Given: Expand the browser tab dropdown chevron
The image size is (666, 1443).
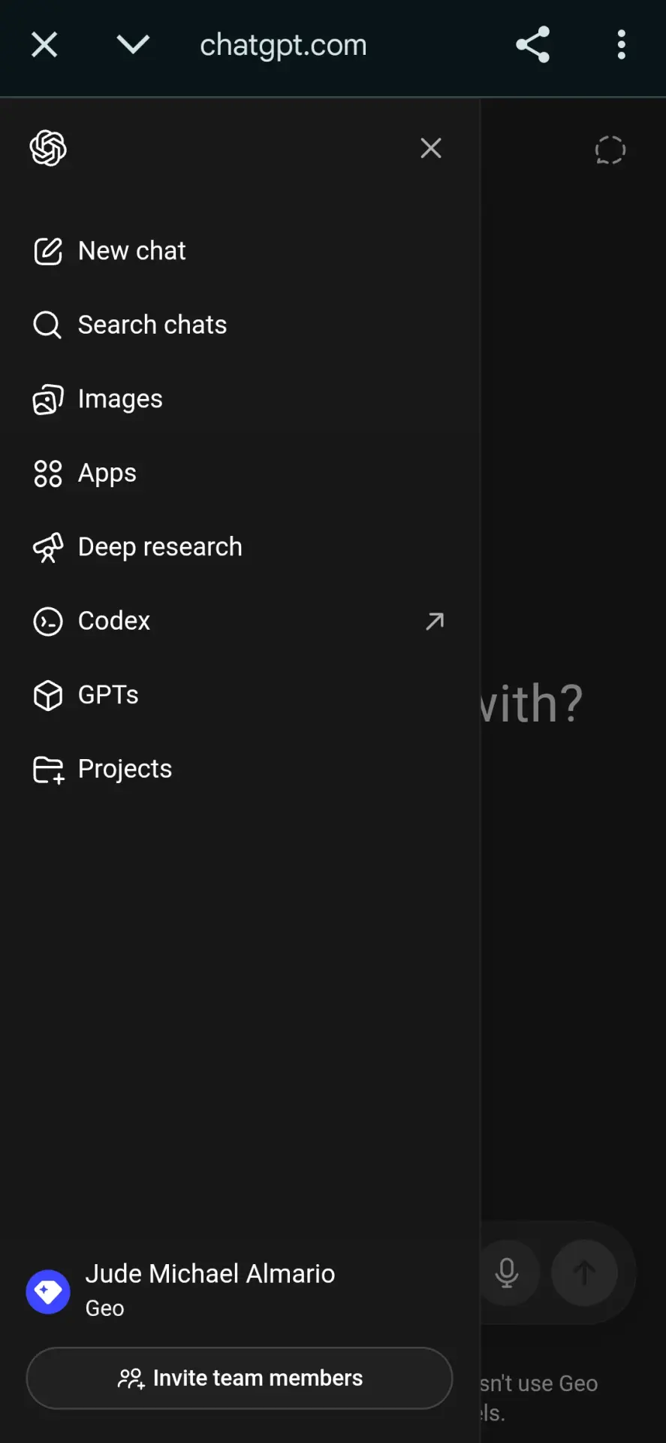Looking at the screenshot, I should [x=134, y=45].
